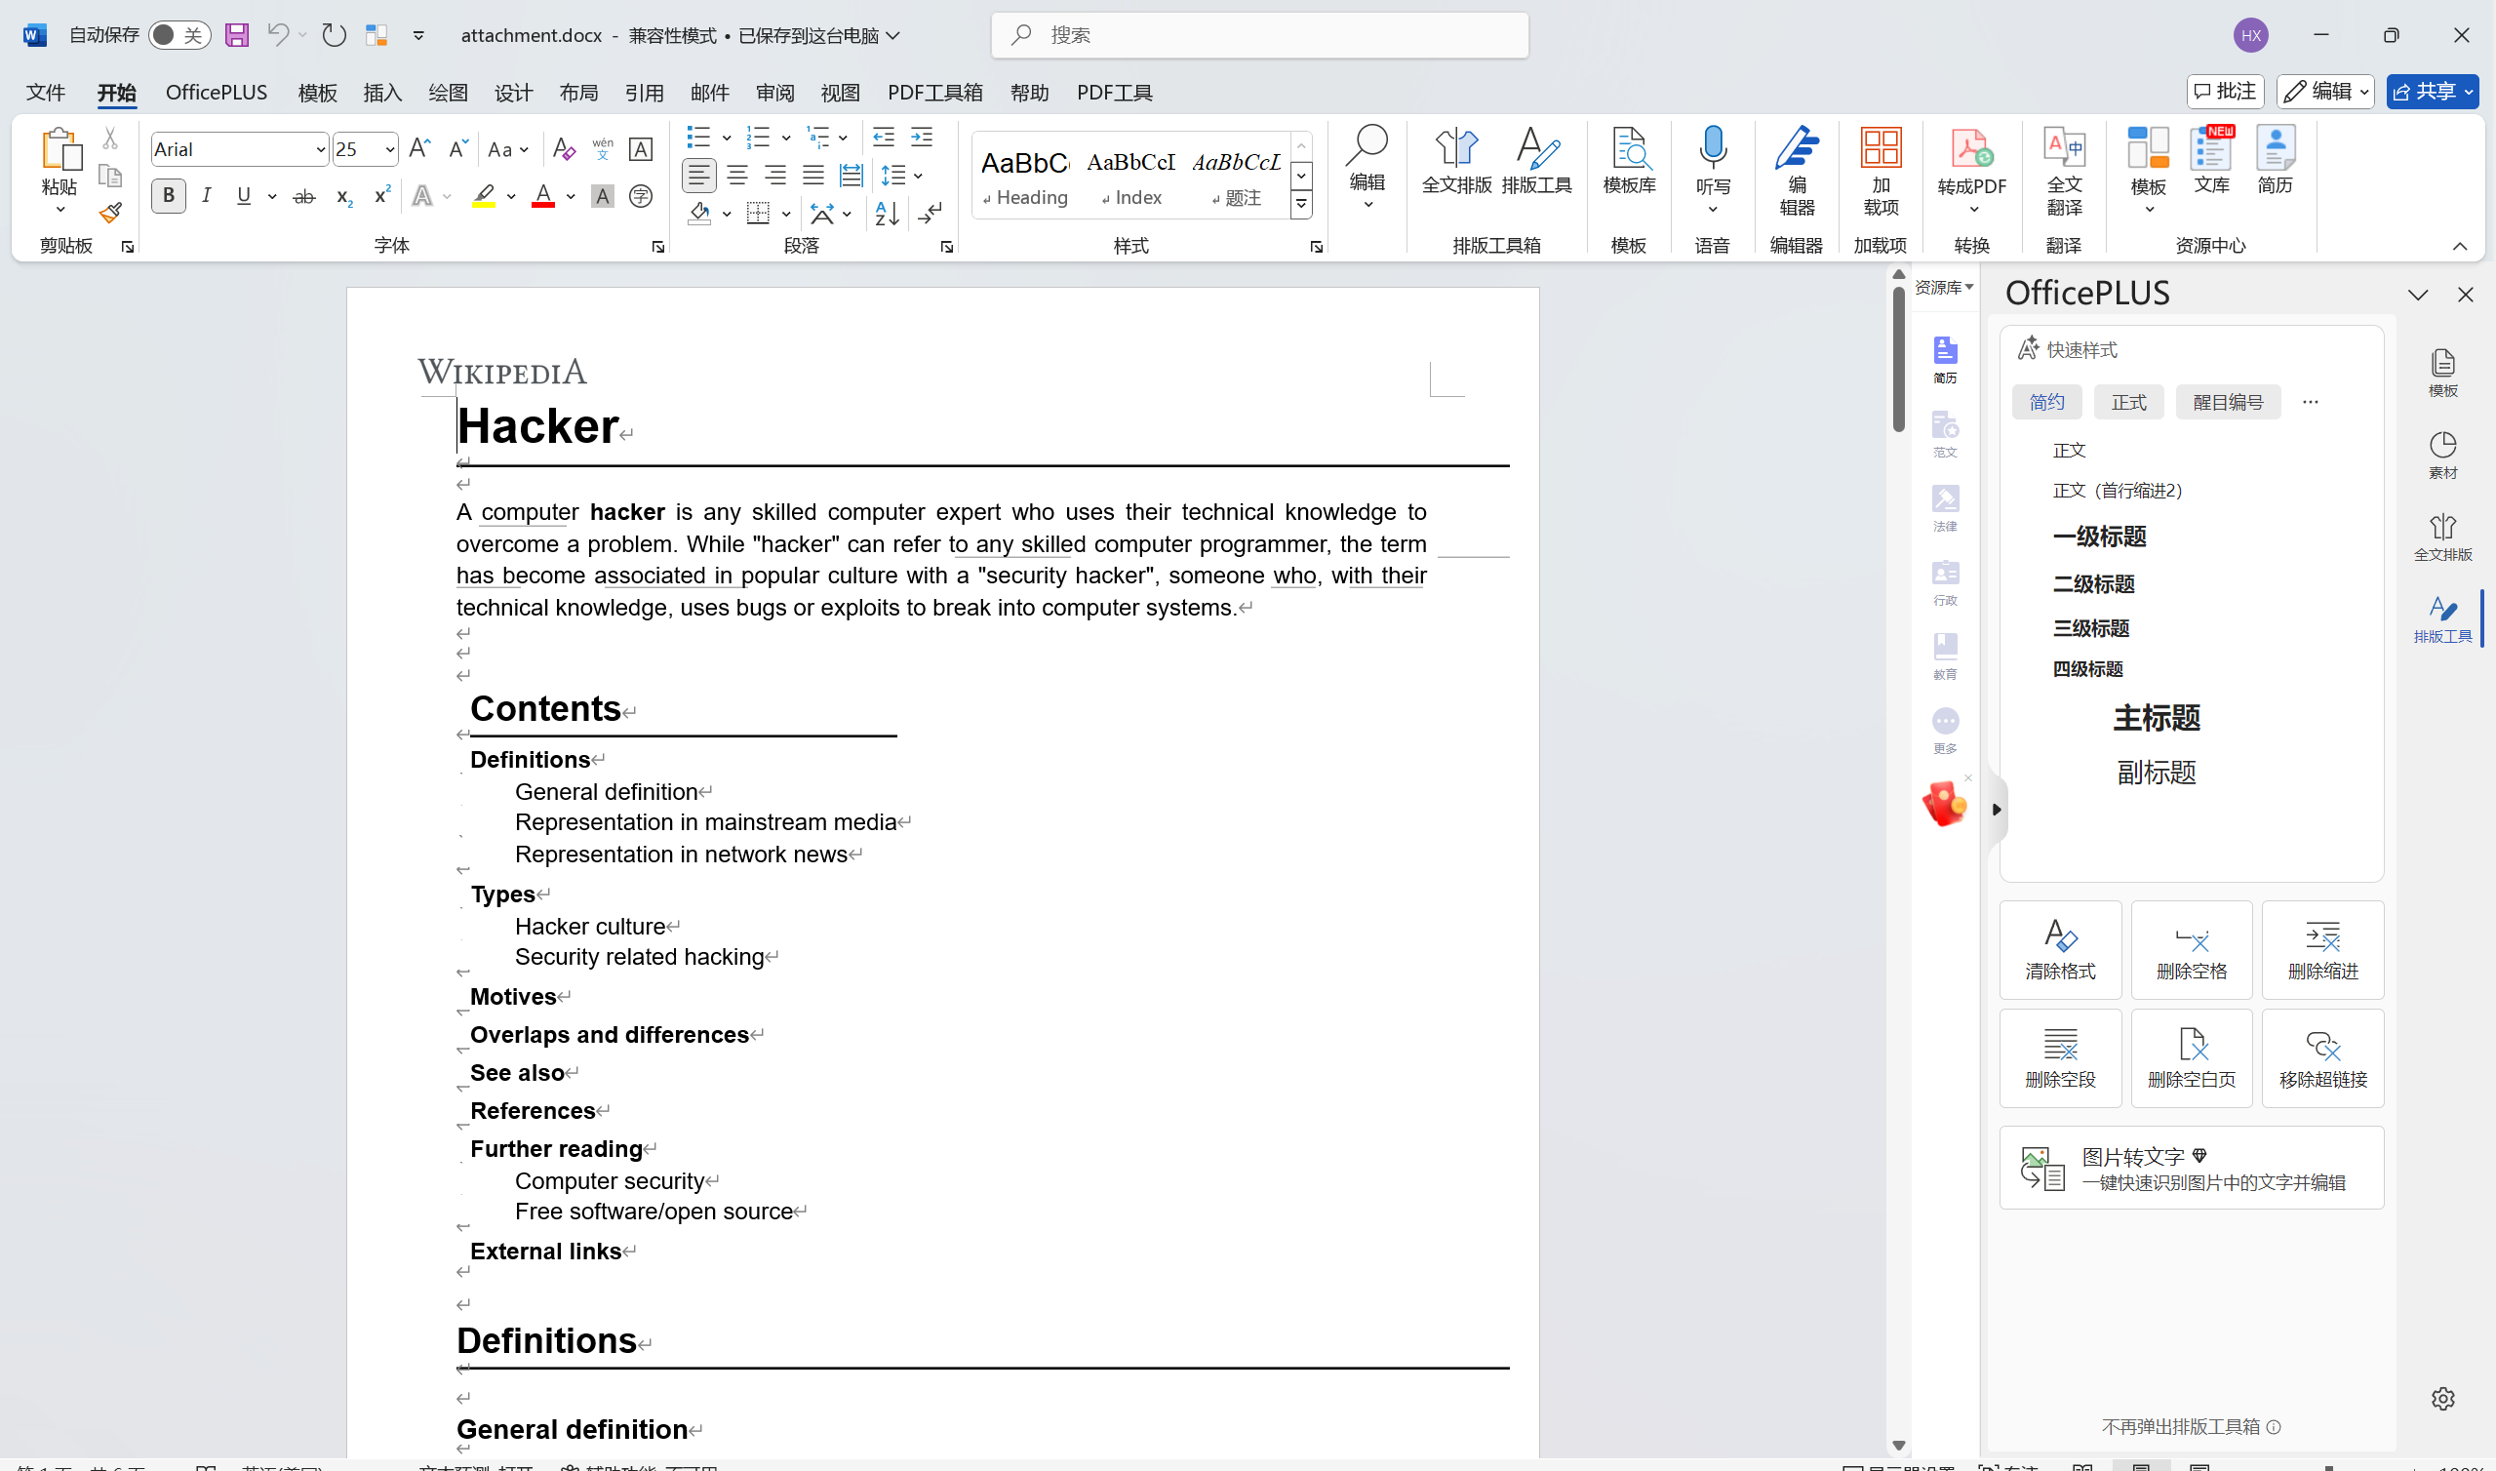This screenshot has width=2496, height=1471.
Task: Apply Superscript formatting
Action: 381,196
